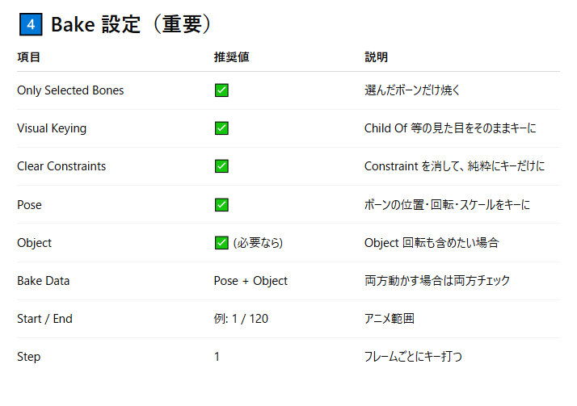Click the Bake Data label

44,281
